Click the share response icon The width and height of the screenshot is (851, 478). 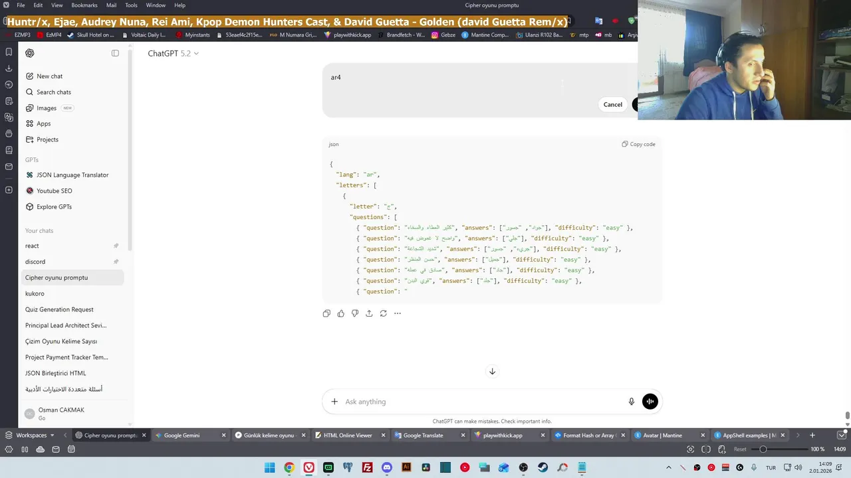pos(369,313)
